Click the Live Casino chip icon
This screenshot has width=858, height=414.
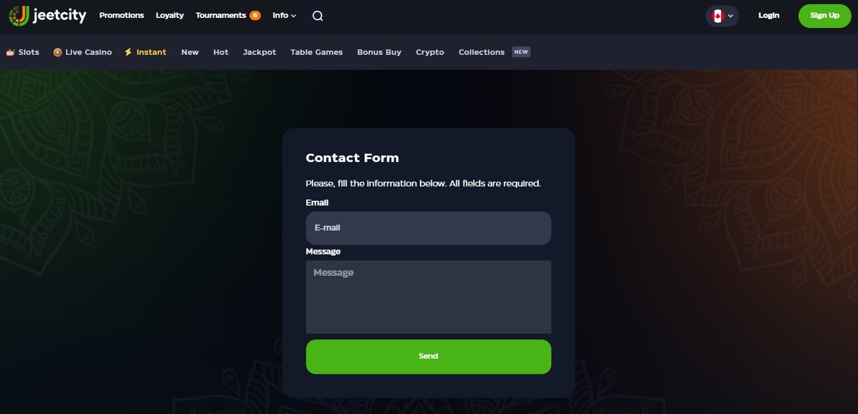tap(58, 52)
